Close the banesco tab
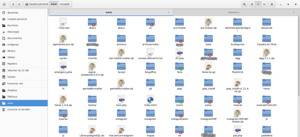Screen dimensions: 300x137 [294, 12]
